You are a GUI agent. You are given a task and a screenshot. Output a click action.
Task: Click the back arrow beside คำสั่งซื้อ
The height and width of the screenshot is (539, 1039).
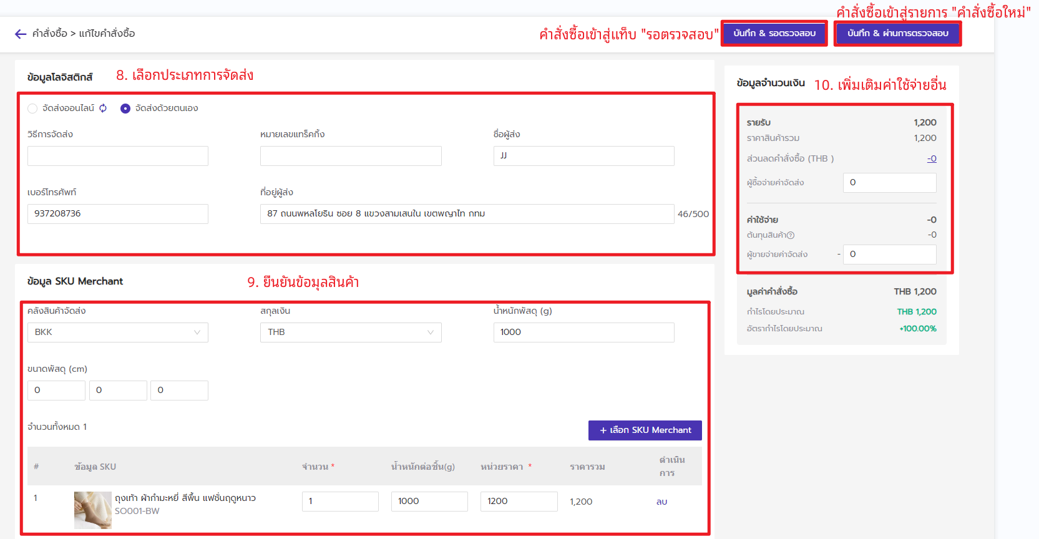click(21, 34)
